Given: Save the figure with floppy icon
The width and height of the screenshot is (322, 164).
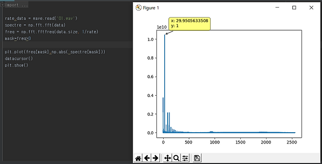Looking at the screenshot, I should [x=197, y=158].
